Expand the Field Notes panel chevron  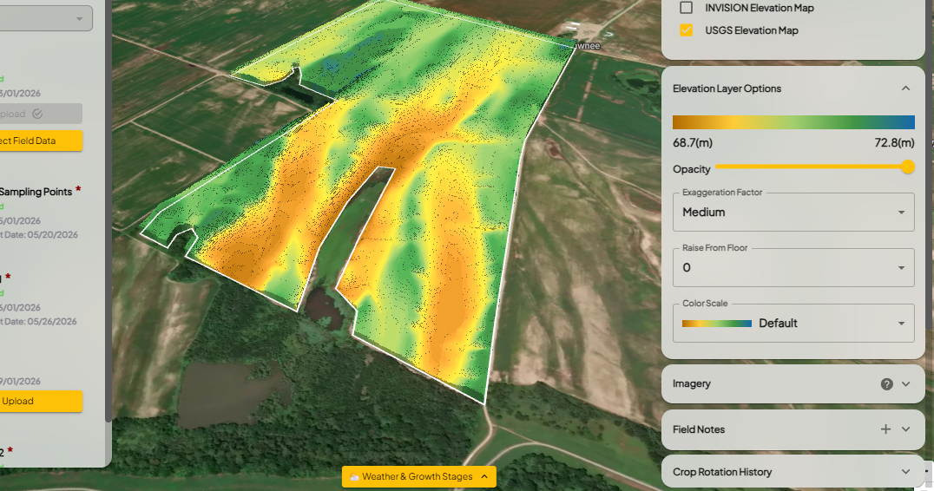click(906, 429)
